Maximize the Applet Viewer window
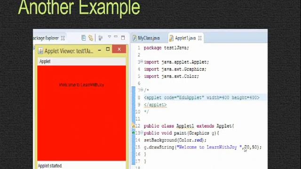This screenshot has height=169, width=301. click(108, 49)
